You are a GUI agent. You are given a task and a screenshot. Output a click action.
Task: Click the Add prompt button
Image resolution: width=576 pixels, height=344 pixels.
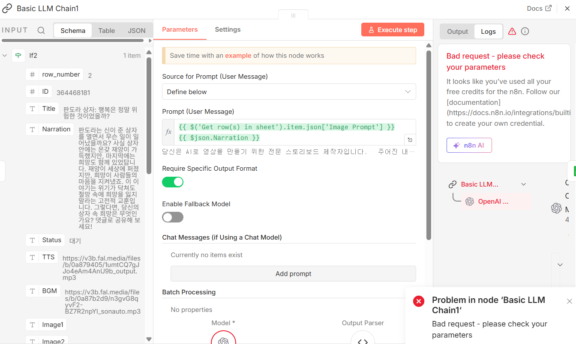(x=293, y=274)
